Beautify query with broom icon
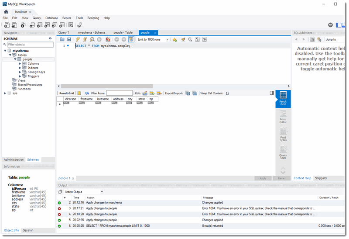 coord(183,39)
